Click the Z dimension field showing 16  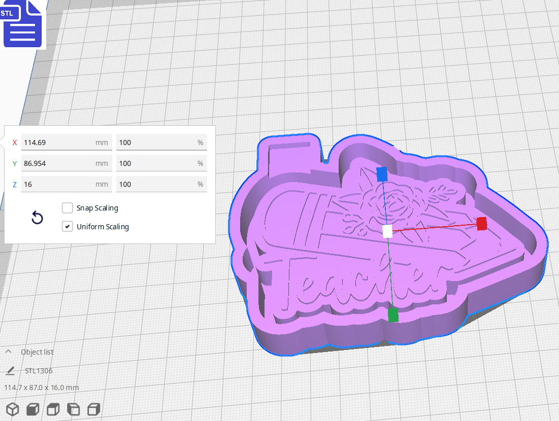pos(58,184)
